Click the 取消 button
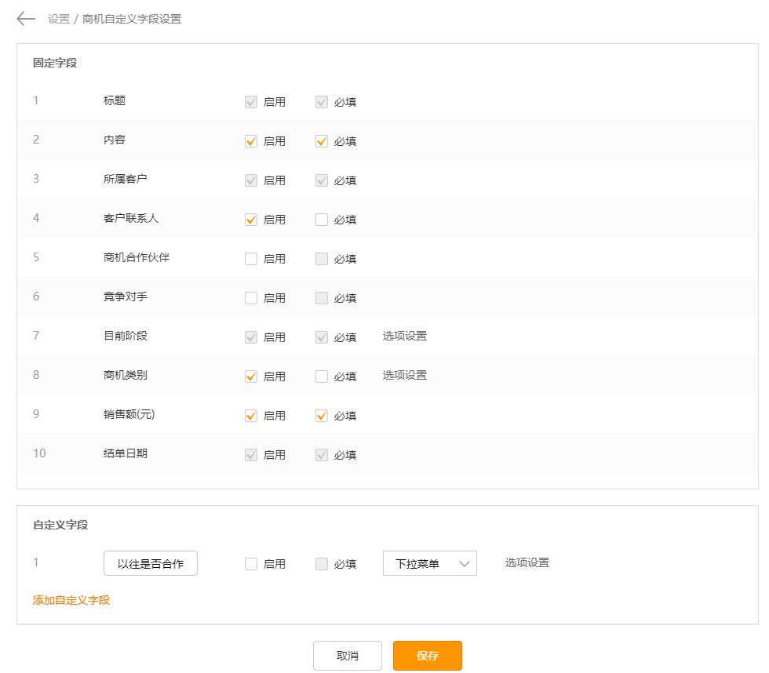The height and width of the screenshot is (673, 769). click(347, 656)
